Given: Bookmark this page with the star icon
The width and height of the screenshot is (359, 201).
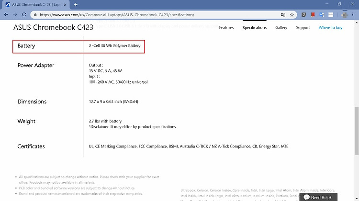Looking at the screenshot, I should click(292, 15).
